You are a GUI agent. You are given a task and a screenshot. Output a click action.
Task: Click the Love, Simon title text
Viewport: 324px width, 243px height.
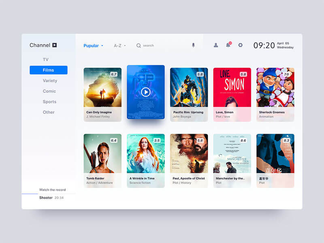click(225, 112)
